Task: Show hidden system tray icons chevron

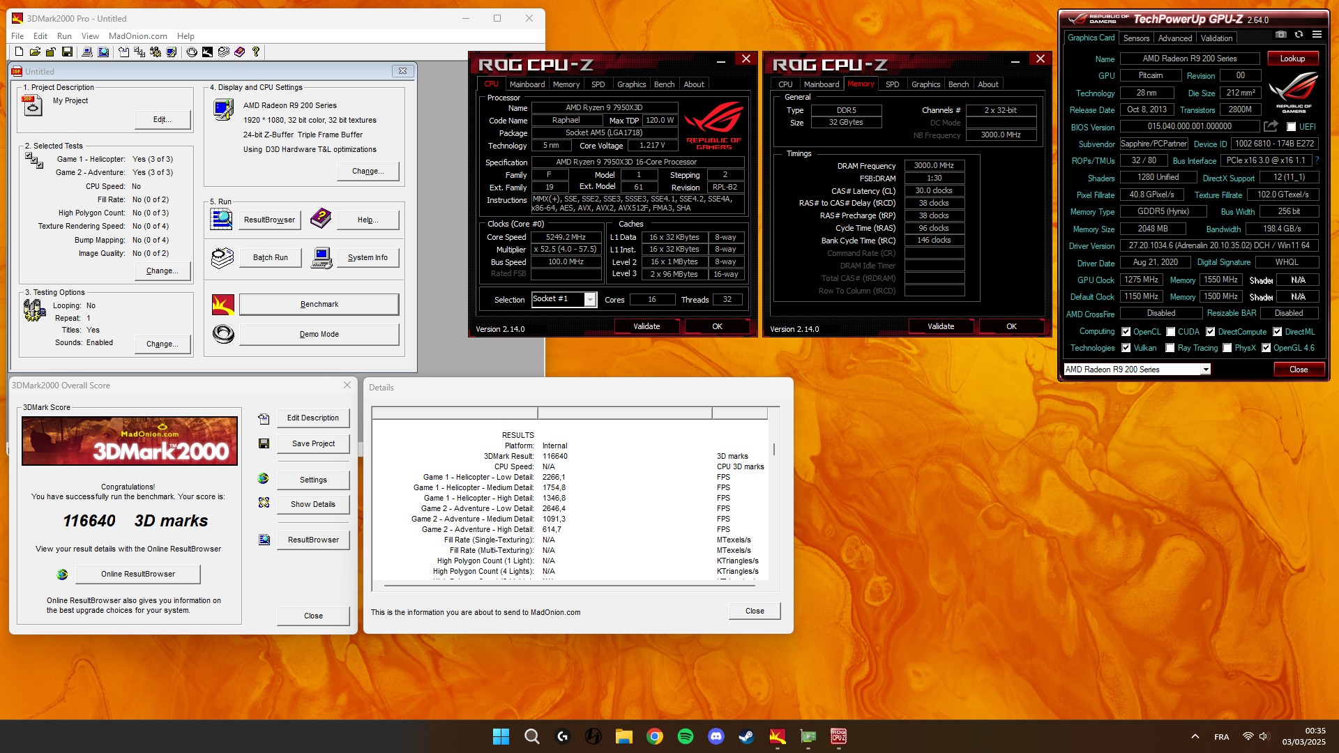Action: [x=1195, y=736]
